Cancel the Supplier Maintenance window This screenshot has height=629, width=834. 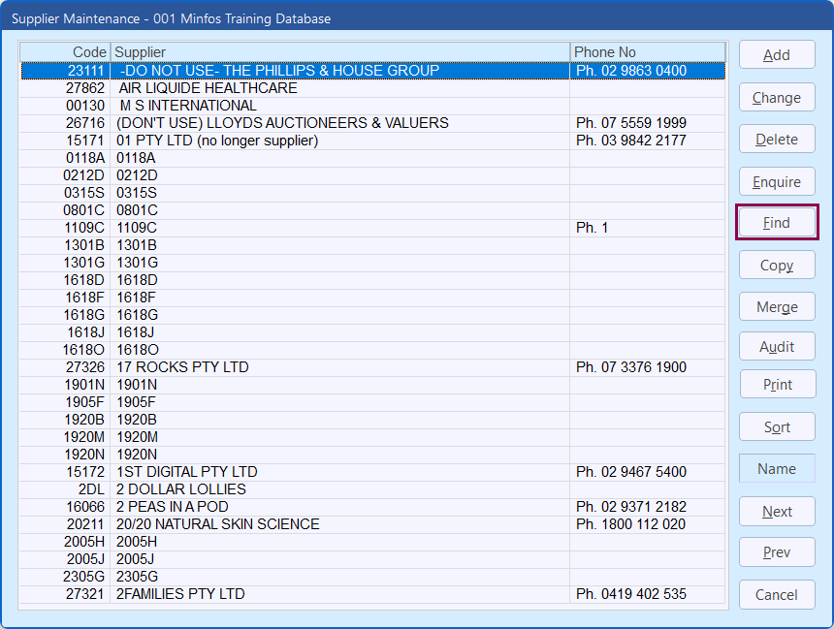777,594
